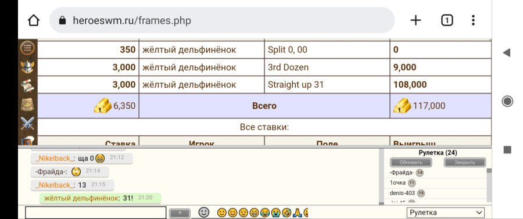Open player denis-403 in user list

coord(402,193)
